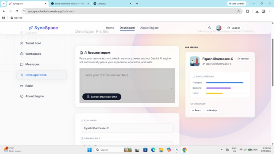Click the Verified badge in live preview

click(x=243, y=59)
